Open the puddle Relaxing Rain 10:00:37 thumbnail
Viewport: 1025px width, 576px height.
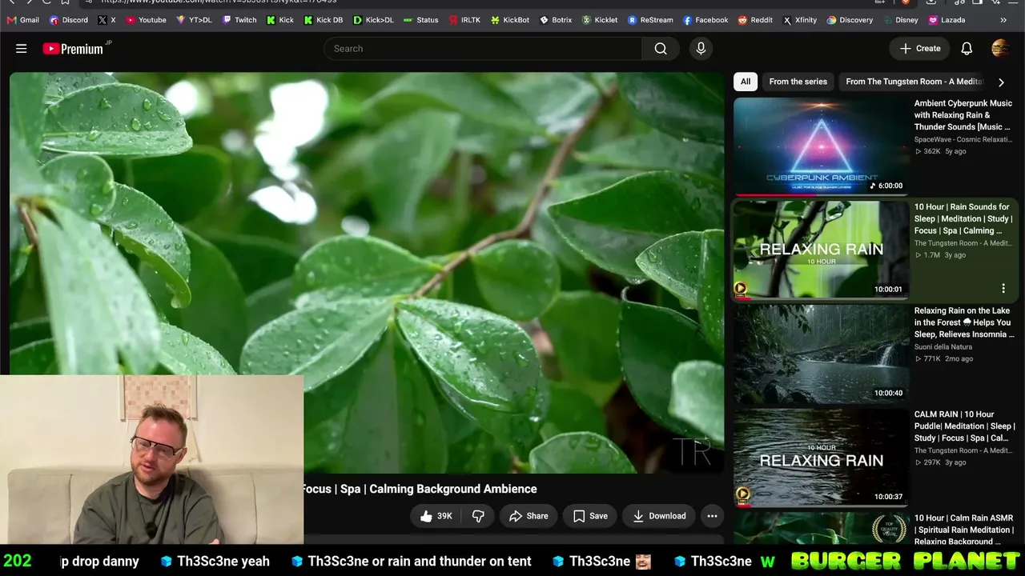[x=821, y=458]
